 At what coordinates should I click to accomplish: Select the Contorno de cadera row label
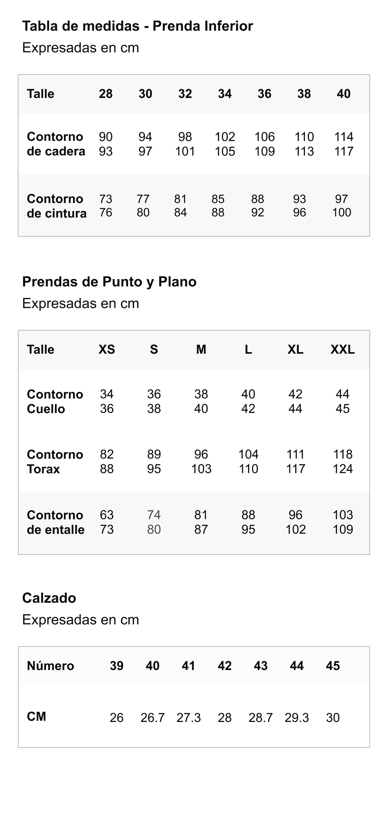tap(56, 144)
